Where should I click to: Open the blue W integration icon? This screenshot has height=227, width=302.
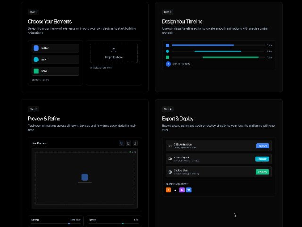[189, 190]
